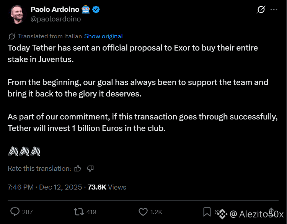The image size is (287, 224).
Task: Rate the translation with thumbs up
Action: (x=78, y=168)
